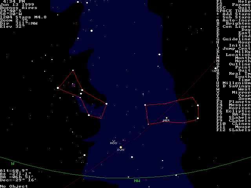This screenshot has width=251, height=188.
Task: Select M Month command
Action: pos(234,58)
